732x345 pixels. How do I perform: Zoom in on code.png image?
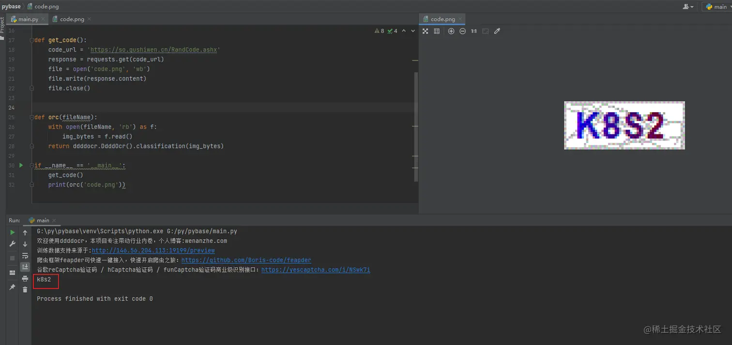click(451, 31)
